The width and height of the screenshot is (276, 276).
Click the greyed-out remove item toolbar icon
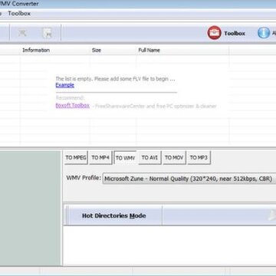[22, 33]
